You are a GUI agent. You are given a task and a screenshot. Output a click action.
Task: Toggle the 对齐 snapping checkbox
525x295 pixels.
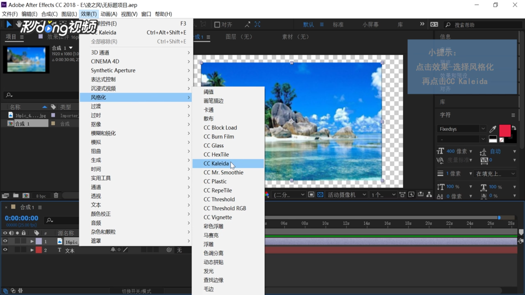[x=217, y=25]
